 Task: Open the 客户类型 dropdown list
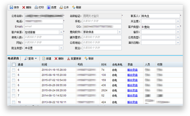point(178,27)
